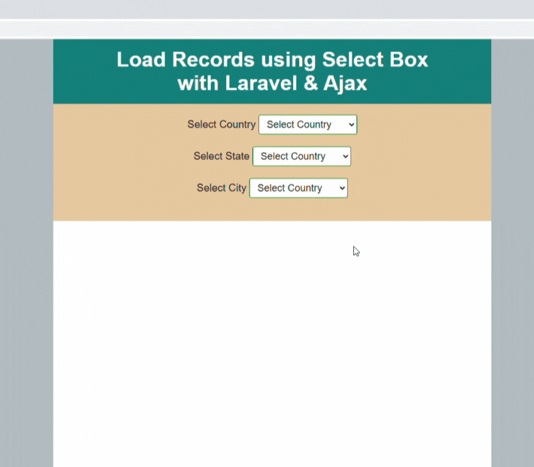Click the "Load Records using Select Box" heading
534x467 pixels.
coord(272,71)
